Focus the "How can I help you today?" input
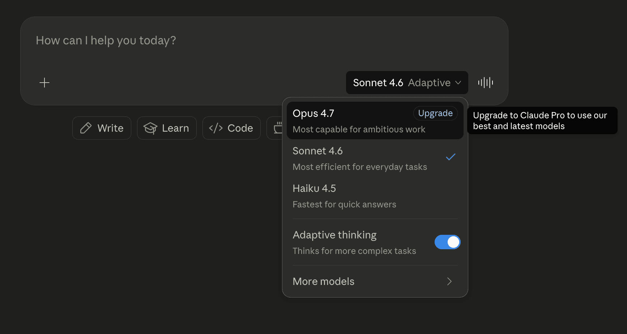Image resolution: width=627 pixels, height=334 pixels. click(217, 41)
